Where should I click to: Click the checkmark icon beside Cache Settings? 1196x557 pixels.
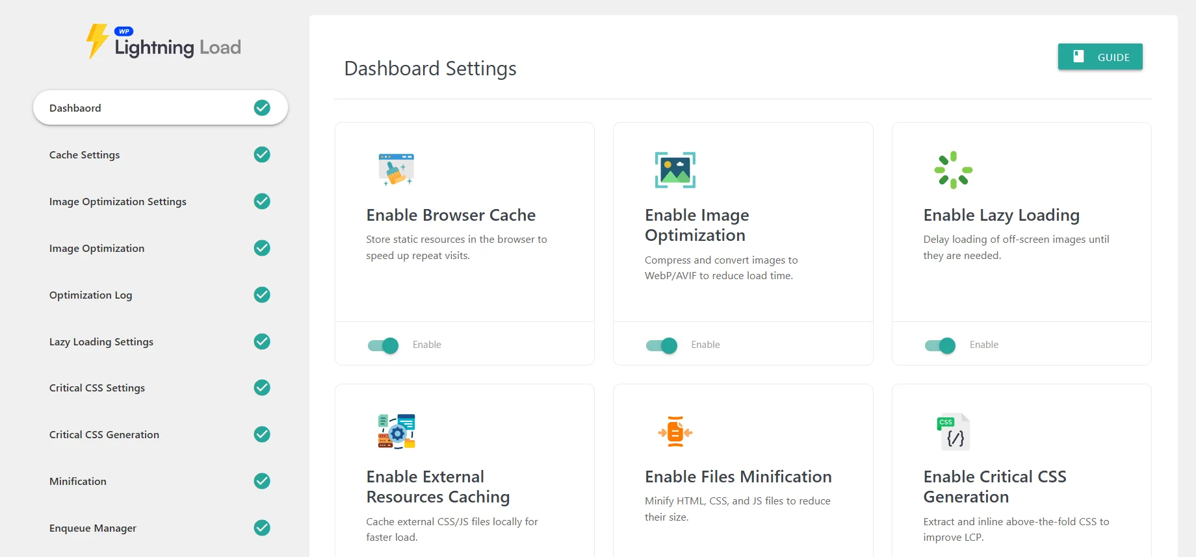tap(262, 155)
